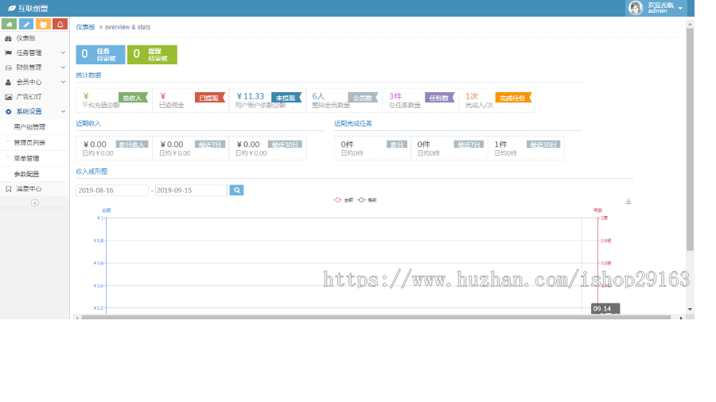Collapse the sidebar with the double-arrow toggle
716x402 pixels.
(x=35, y=203)
